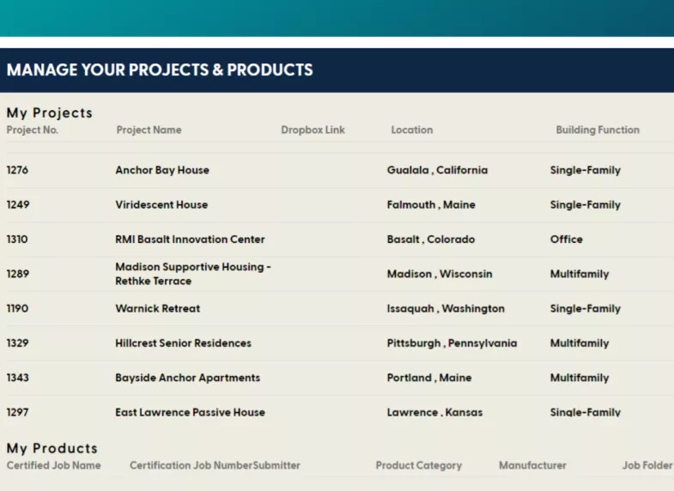Select RMI Basalt Innovation Center project

[x=190, y=239]
